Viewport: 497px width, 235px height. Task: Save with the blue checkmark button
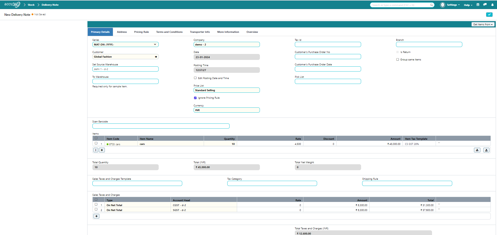coord(489,14)
